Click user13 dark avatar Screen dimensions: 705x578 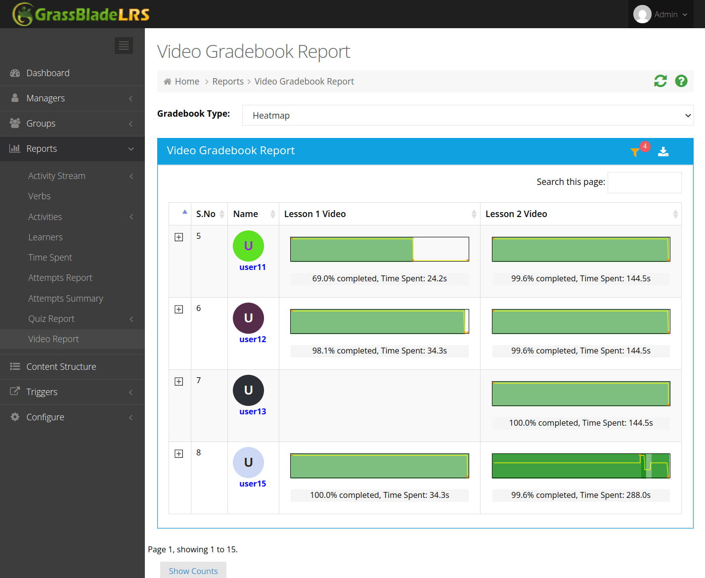point(248,390)
